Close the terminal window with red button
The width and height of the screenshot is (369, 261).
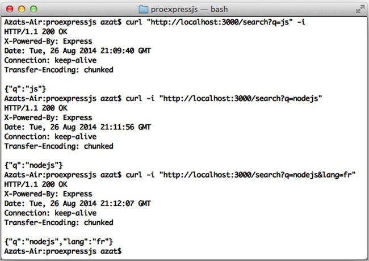(x=10, y=9)
